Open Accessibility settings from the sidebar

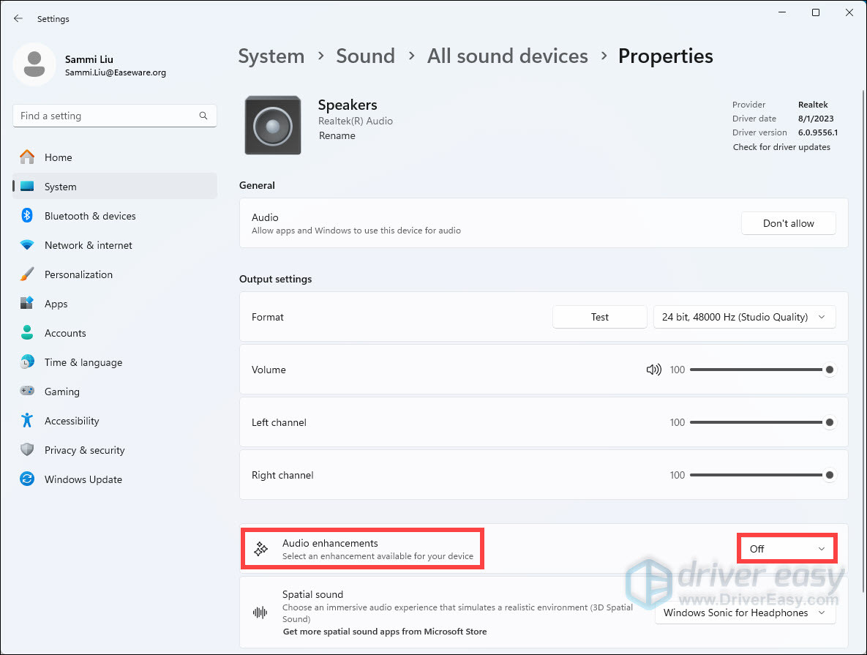tap(72, 420)
